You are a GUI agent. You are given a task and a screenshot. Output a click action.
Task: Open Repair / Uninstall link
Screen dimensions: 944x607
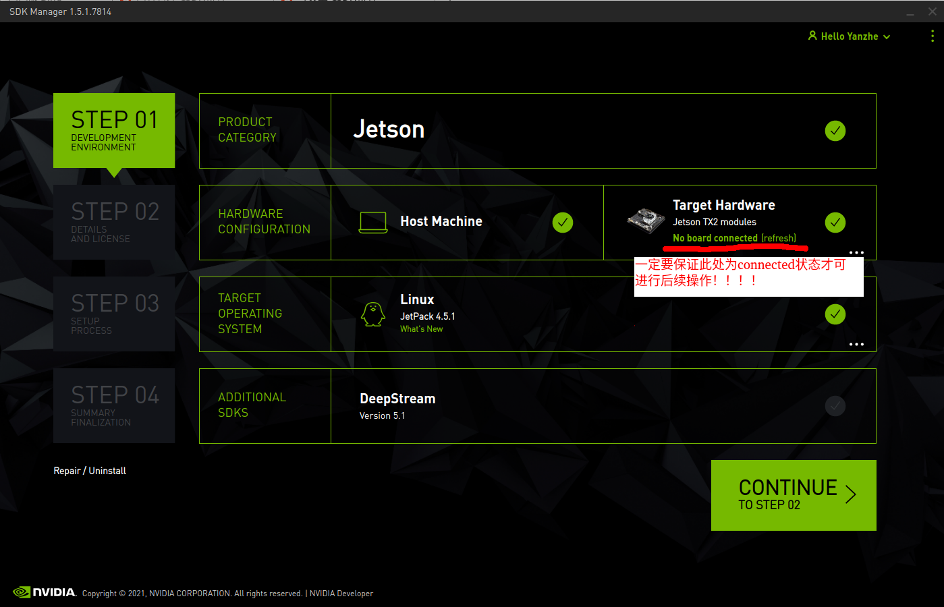(x=90, y=471)
